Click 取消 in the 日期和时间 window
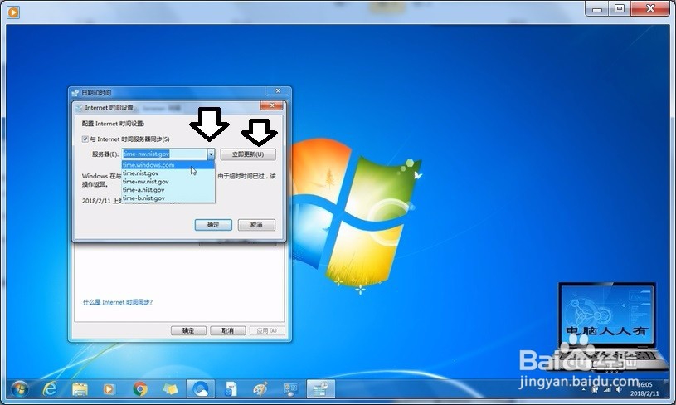Screen dimensions: 676x405 227,331
